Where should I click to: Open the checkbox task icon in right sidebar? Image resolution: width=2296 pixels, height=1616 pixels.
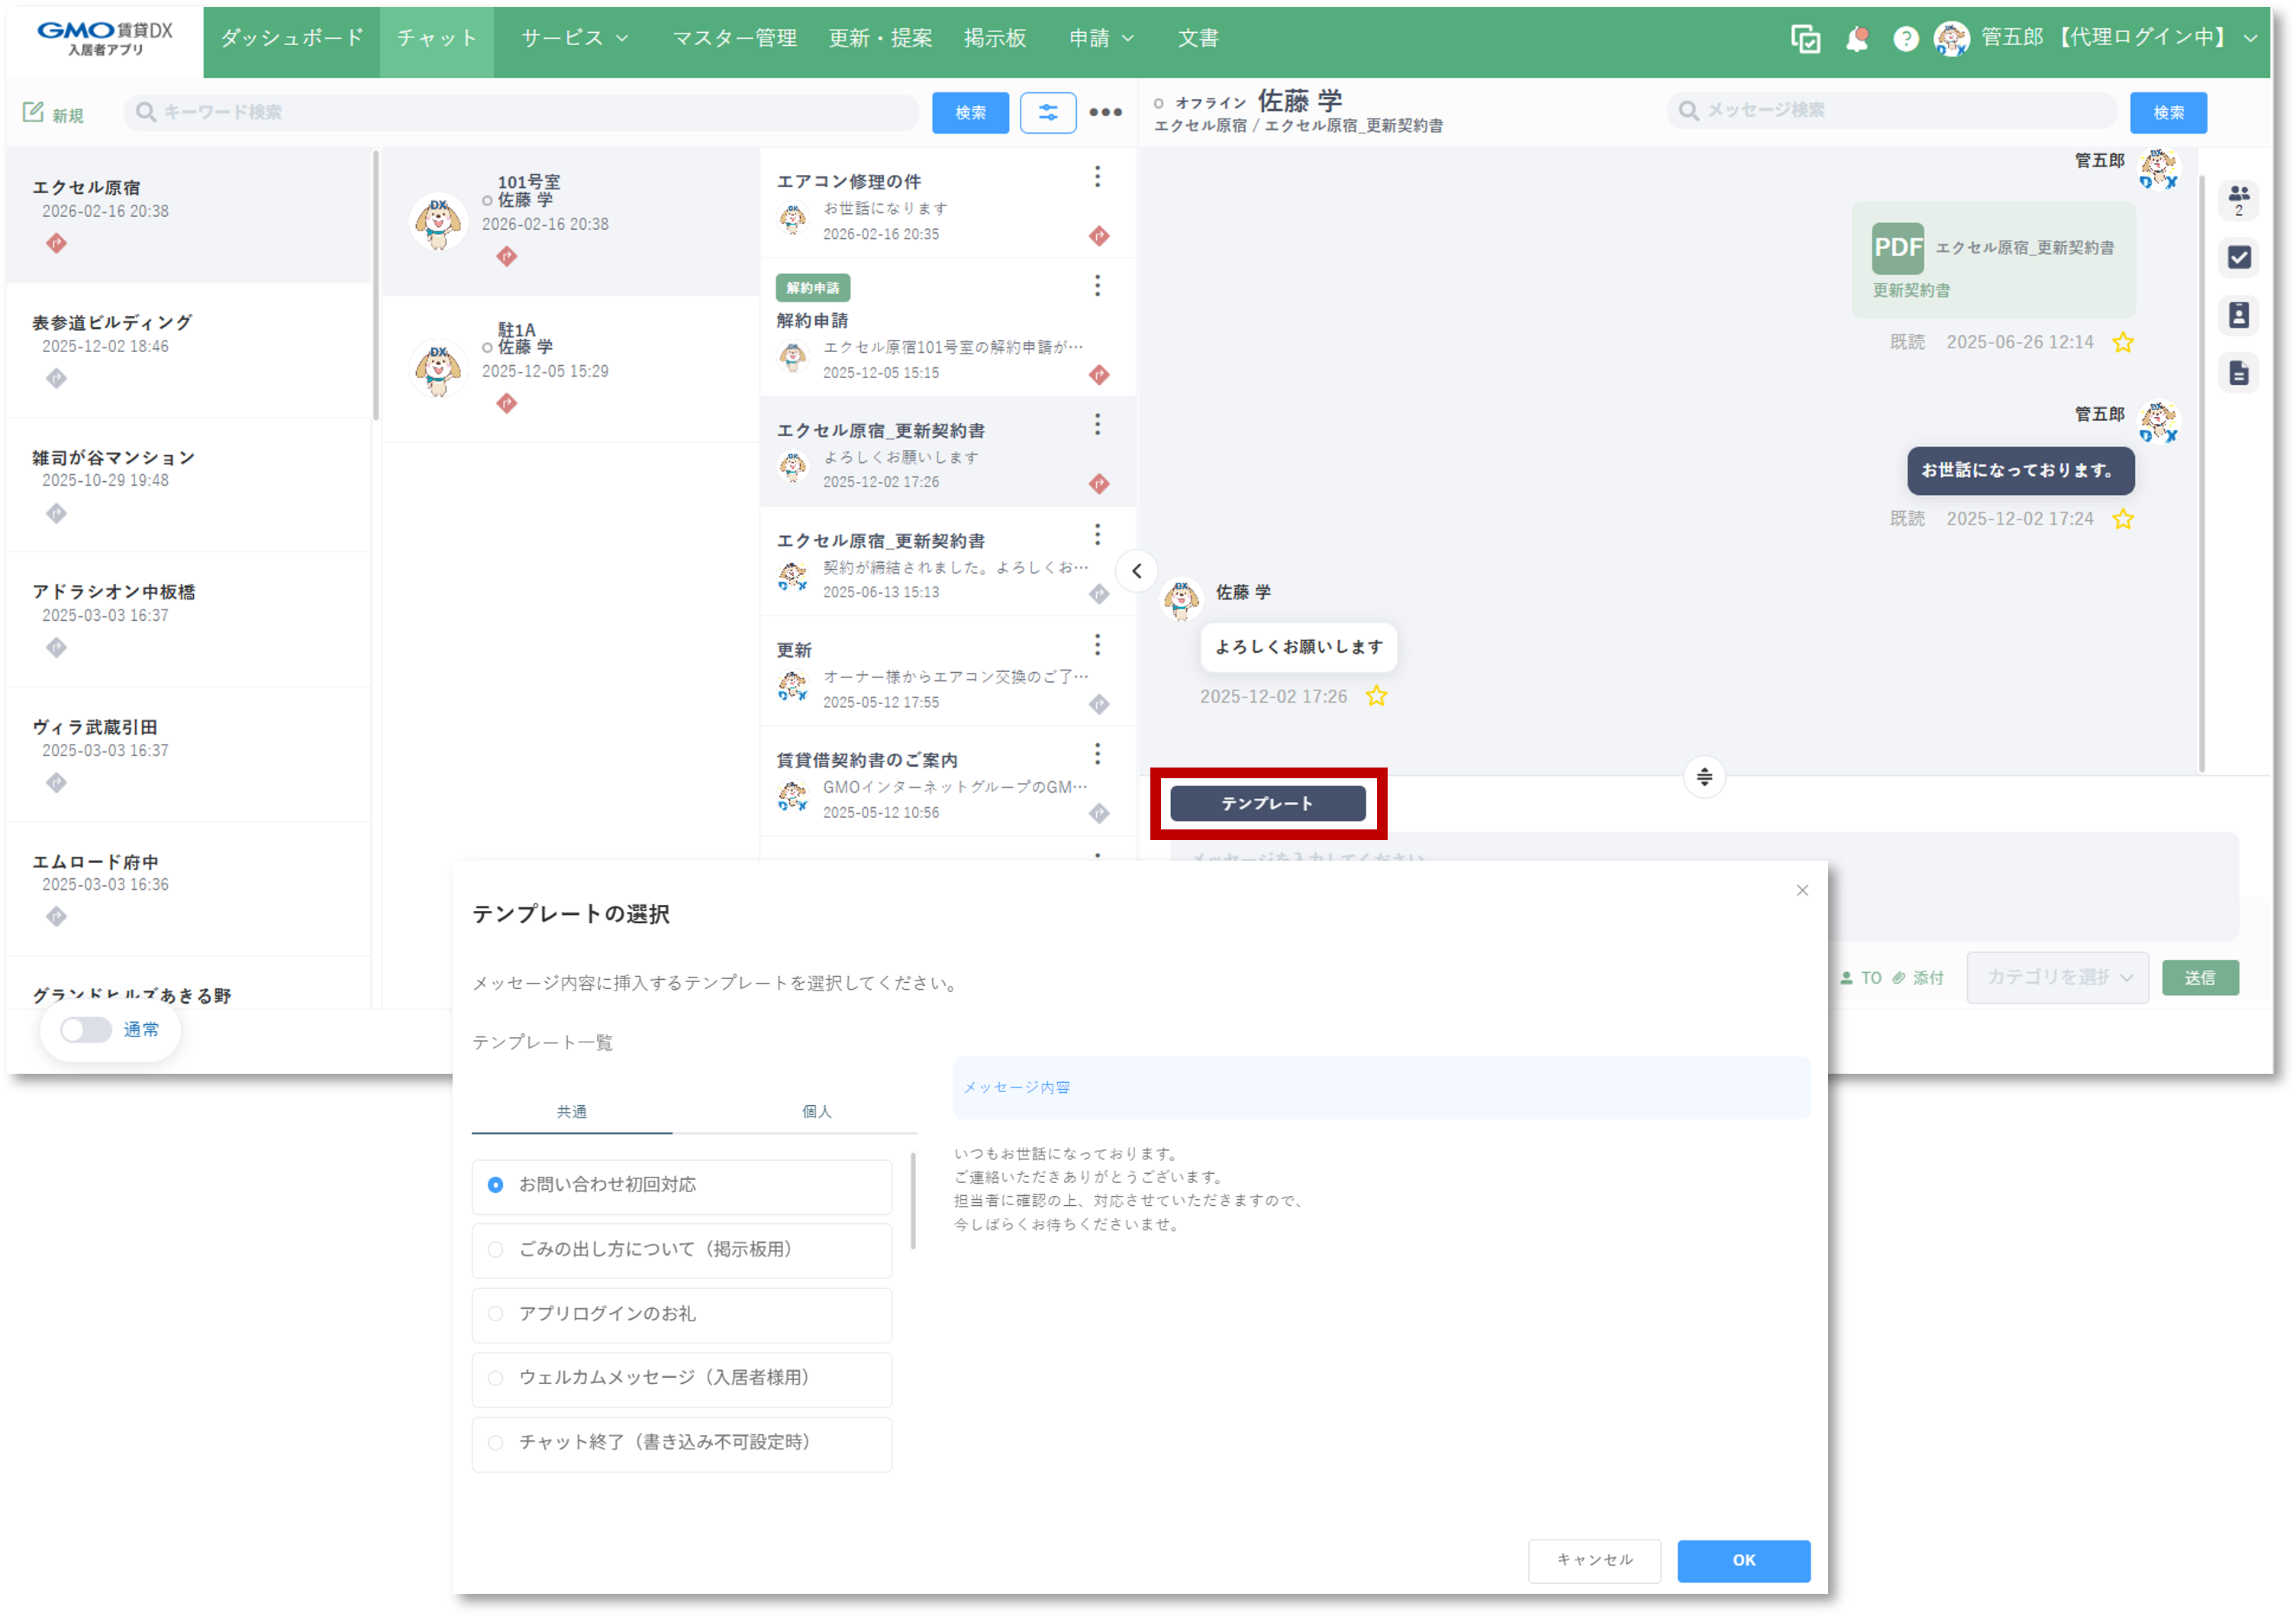point(2239,257)
